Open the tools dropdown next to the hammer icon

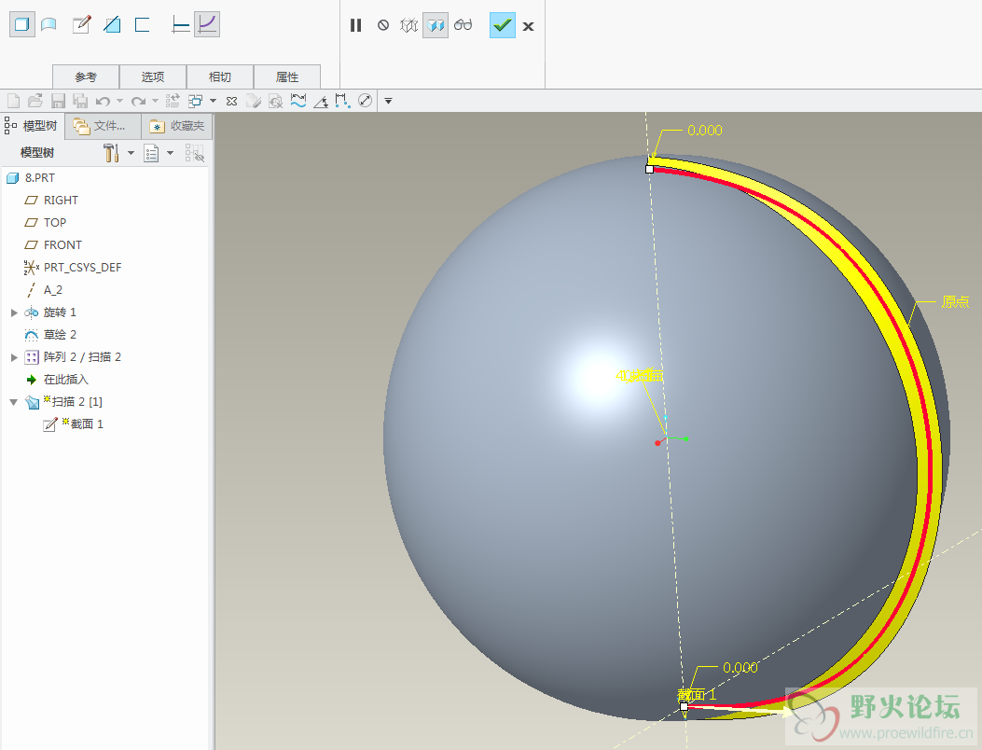(131, 153)
